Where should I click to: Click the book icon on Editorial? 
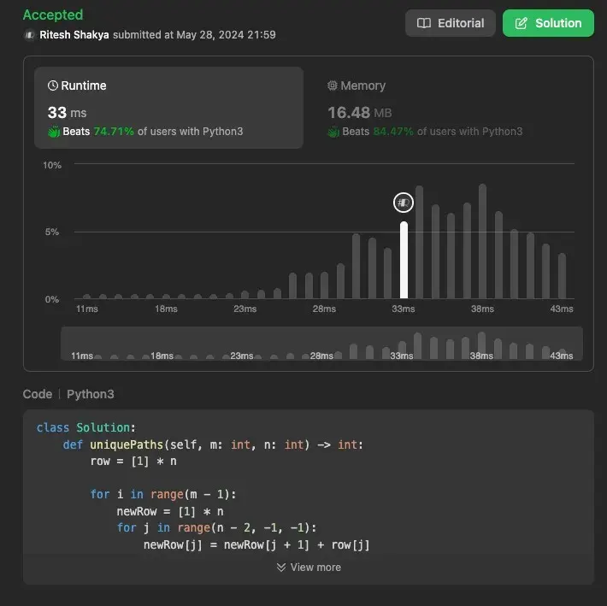(x=424, y=23)
